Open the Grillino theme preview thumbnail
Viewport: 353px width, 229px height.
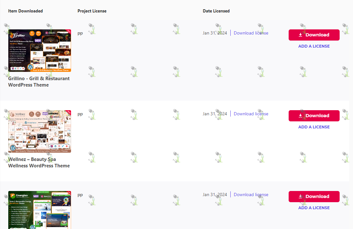point(40,50)
